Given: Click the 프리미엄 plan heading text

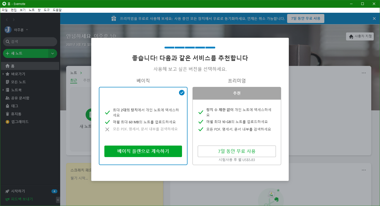Looking at the screenshot, I should tap(237, 81).
